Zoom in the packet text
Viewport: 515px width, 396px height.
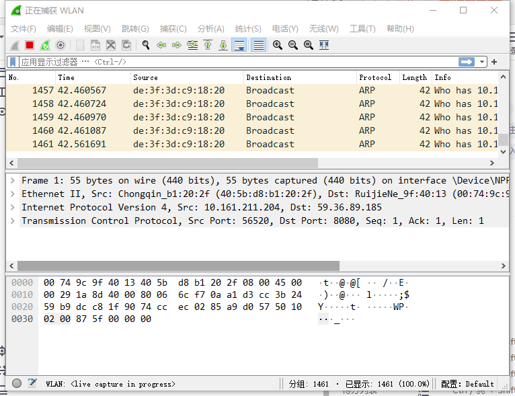[x=278, y=45]
